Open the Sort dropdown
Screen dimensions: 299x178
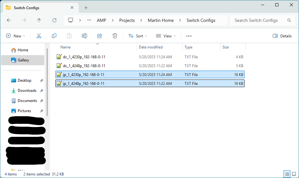click(x=138, y=36)
